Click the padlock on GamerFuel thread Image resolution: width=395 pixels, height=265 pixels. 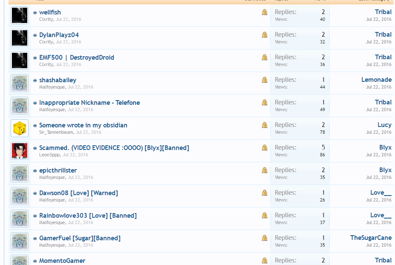[265, 238]
